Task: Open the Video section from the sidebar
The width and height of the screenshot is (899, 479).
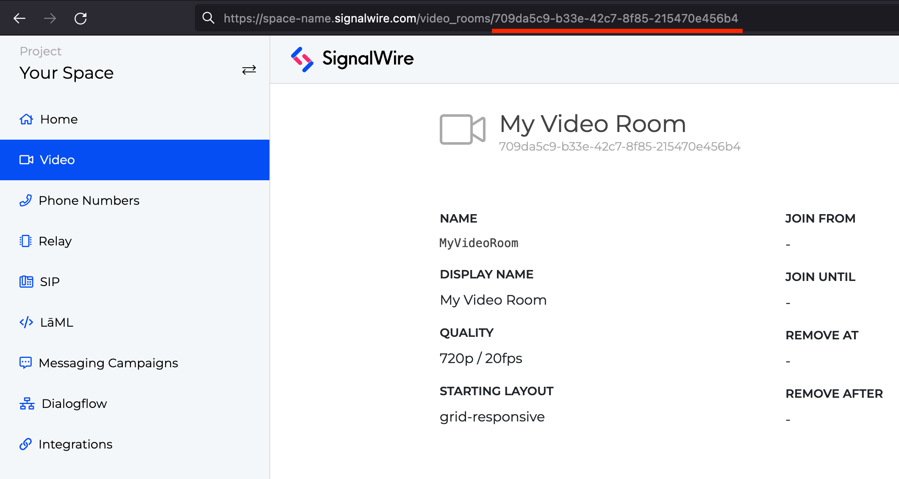Action: (57, 160)
